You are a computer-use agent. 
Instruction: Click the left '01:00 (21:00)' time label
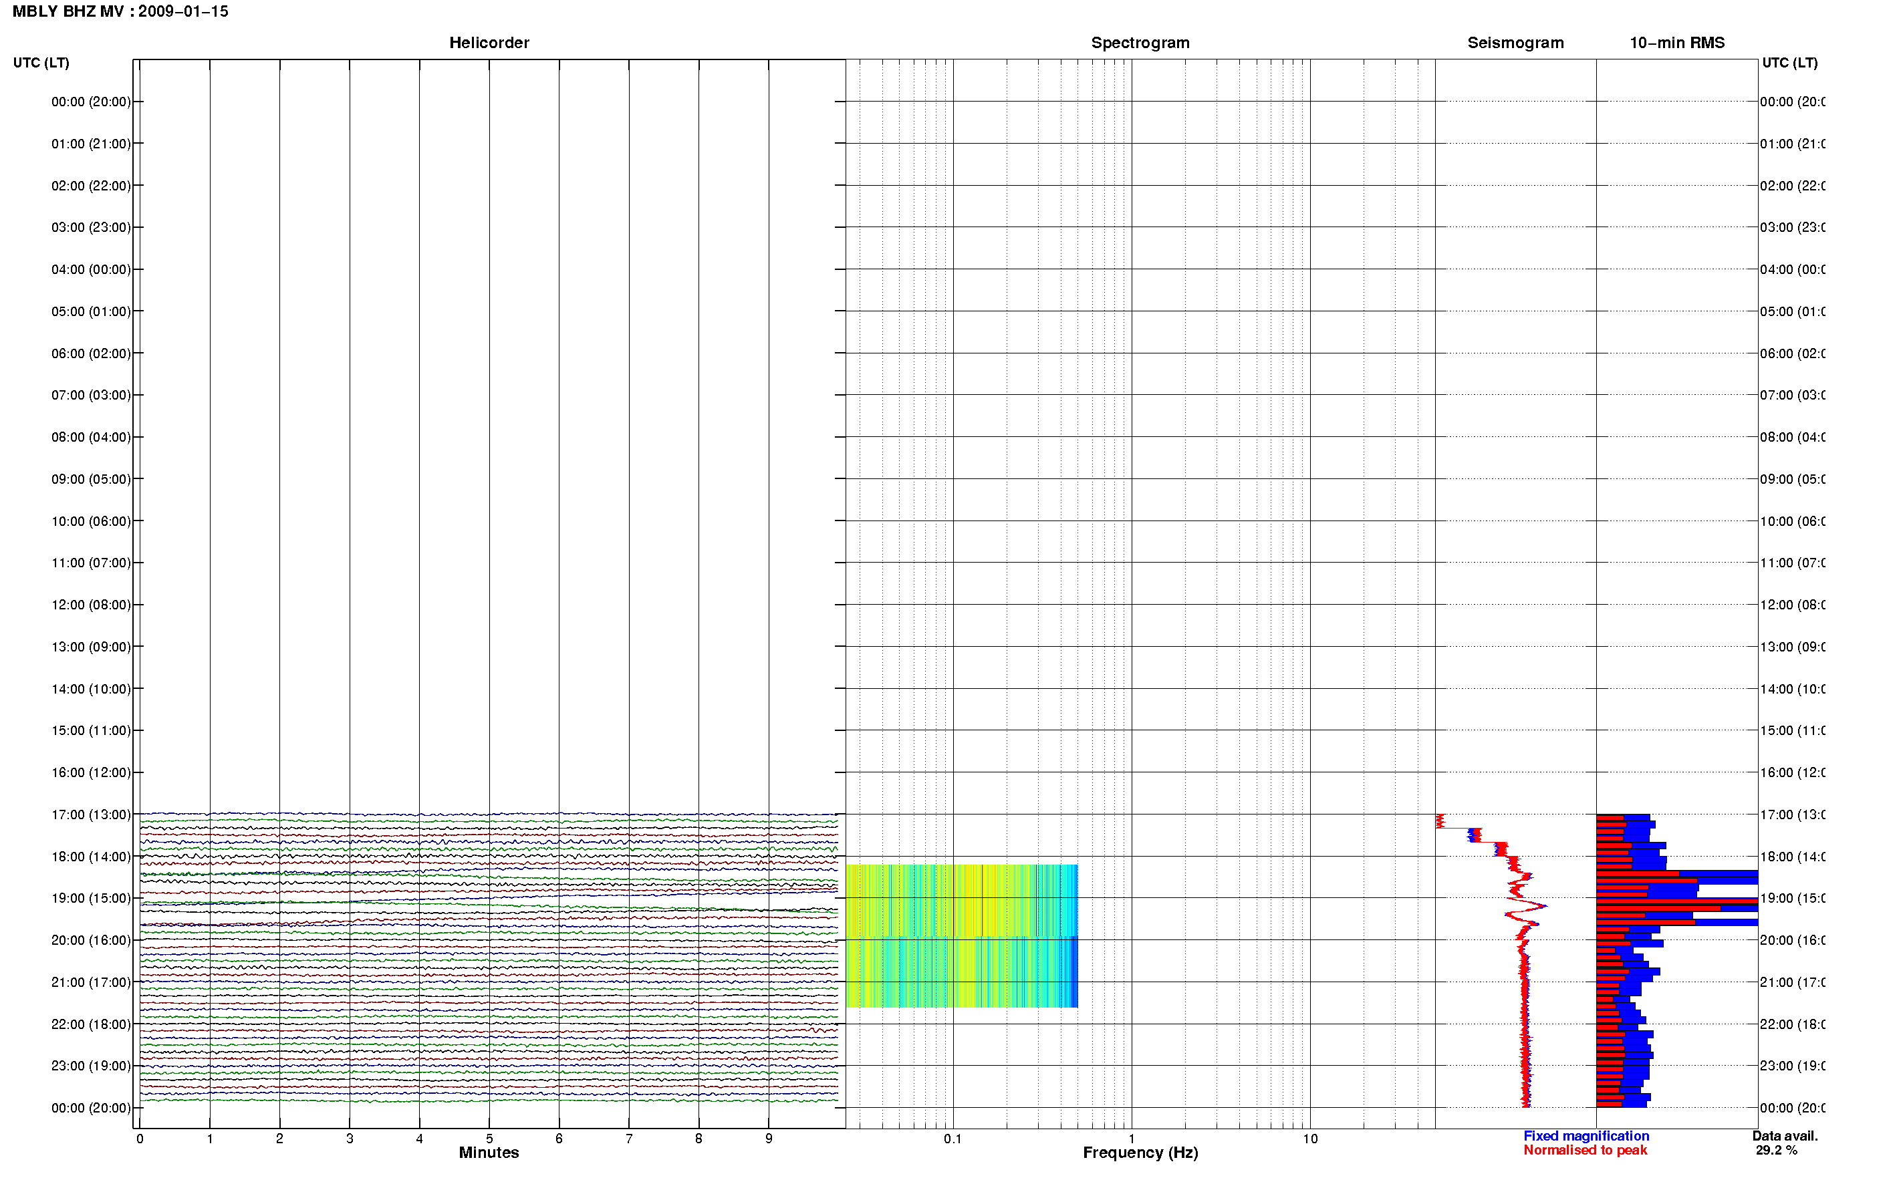(x=91, y=144)
